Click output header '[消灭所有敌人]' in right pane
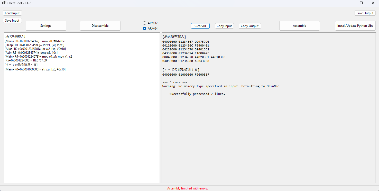This screenshot has height=191, width=379. (174, 37)
